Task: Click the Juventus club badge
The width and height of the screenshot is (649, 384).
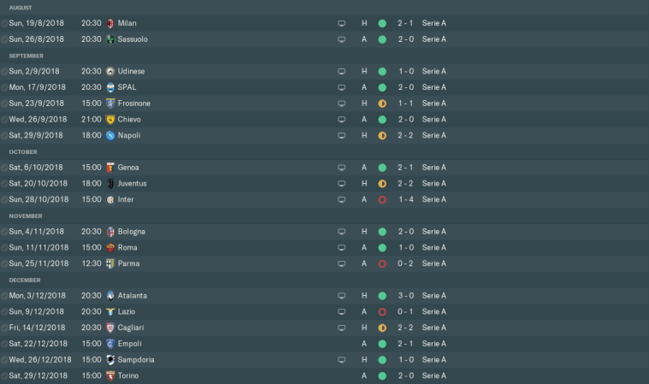Action: tap(110, 183)
